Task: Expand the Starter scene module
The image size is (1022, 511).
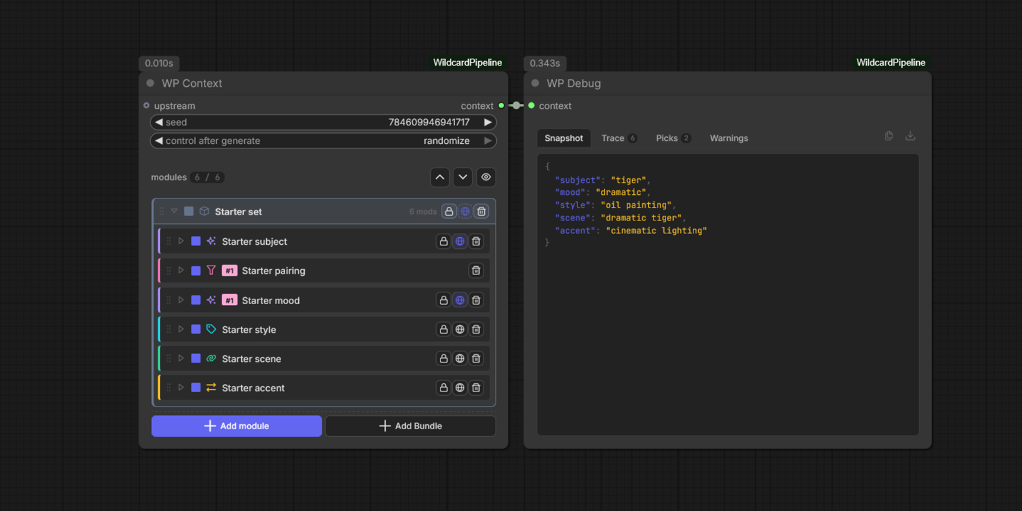Action: (181, 358)
